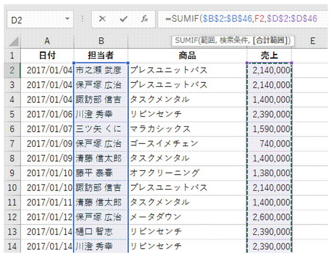Open the Name Box dropdown arrow
This screenshot has width=331, height=255.
tap(67, 19)
